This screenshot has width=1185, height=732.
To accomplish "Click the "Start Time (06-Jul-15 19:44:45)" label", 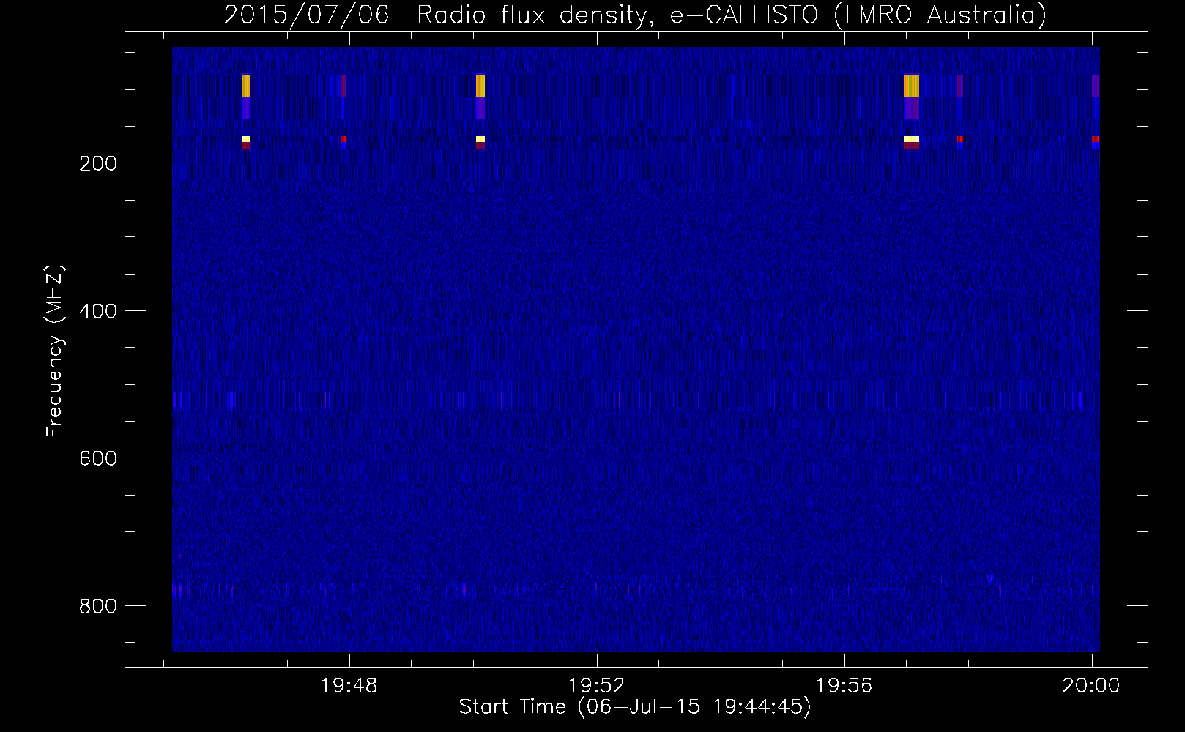I will pos(635,707).
